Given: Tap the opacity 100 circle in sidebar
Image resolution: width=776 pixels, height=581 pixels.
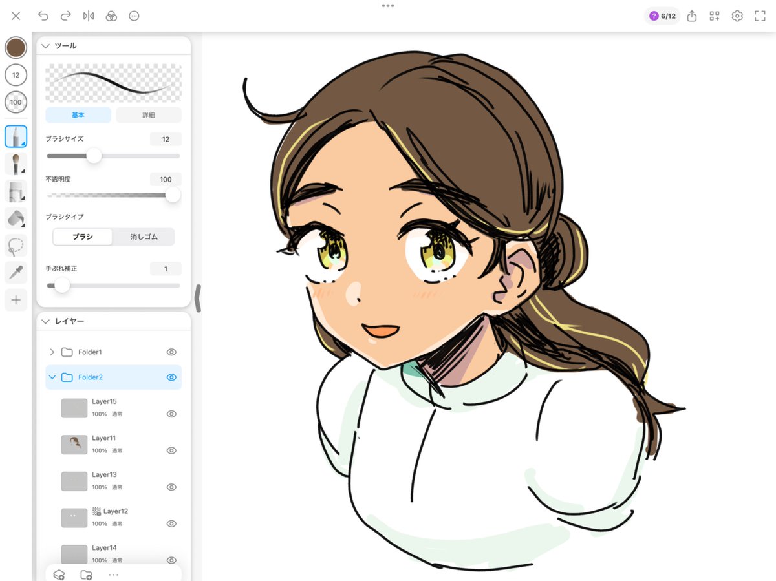Looking at the screenshot, I should 16,102.
